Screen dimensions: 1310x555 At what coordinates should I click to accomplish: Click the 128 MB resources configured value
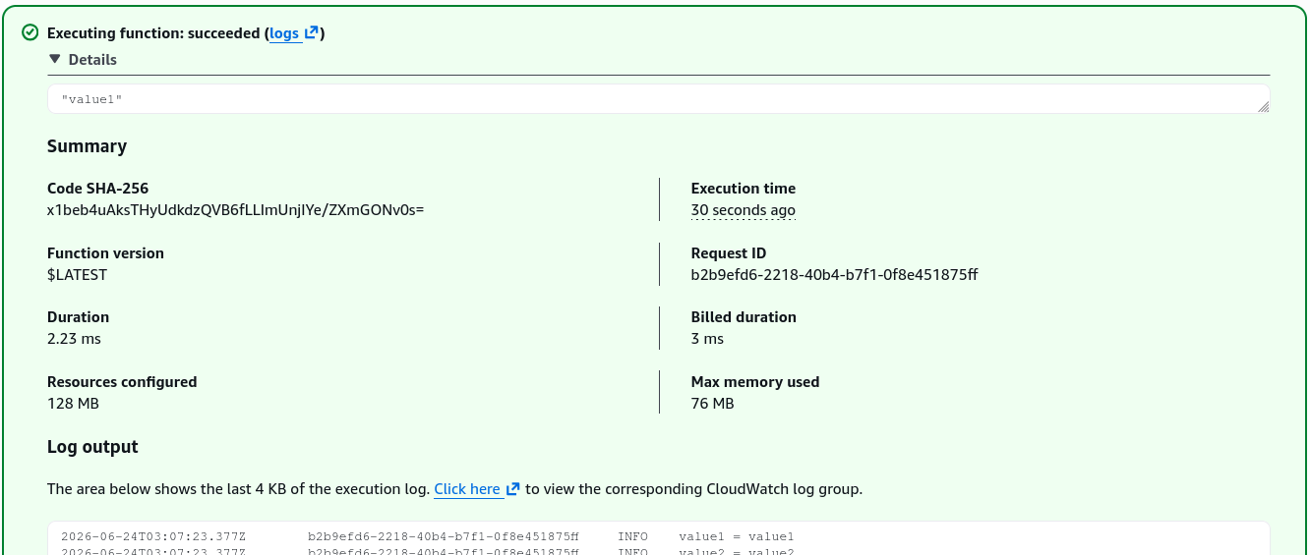(x=73, y=404)
